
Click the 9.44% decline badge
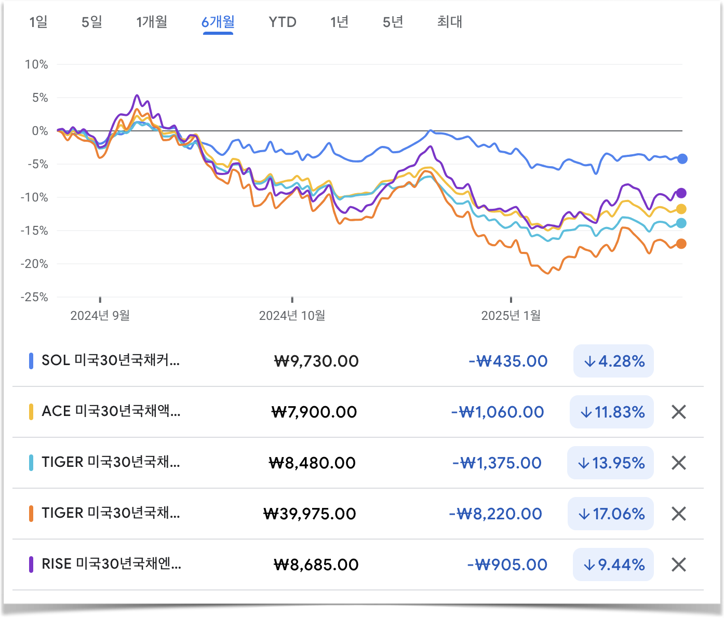click(x=613, y=565)
